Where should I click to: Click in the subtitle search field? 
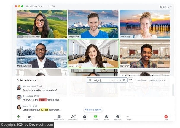[x=101, y=80]
